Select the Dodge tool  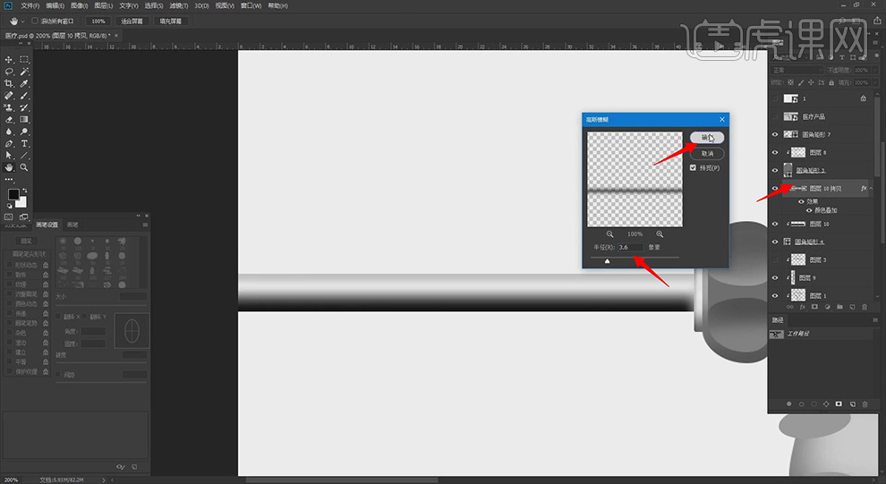coord(24,132)
